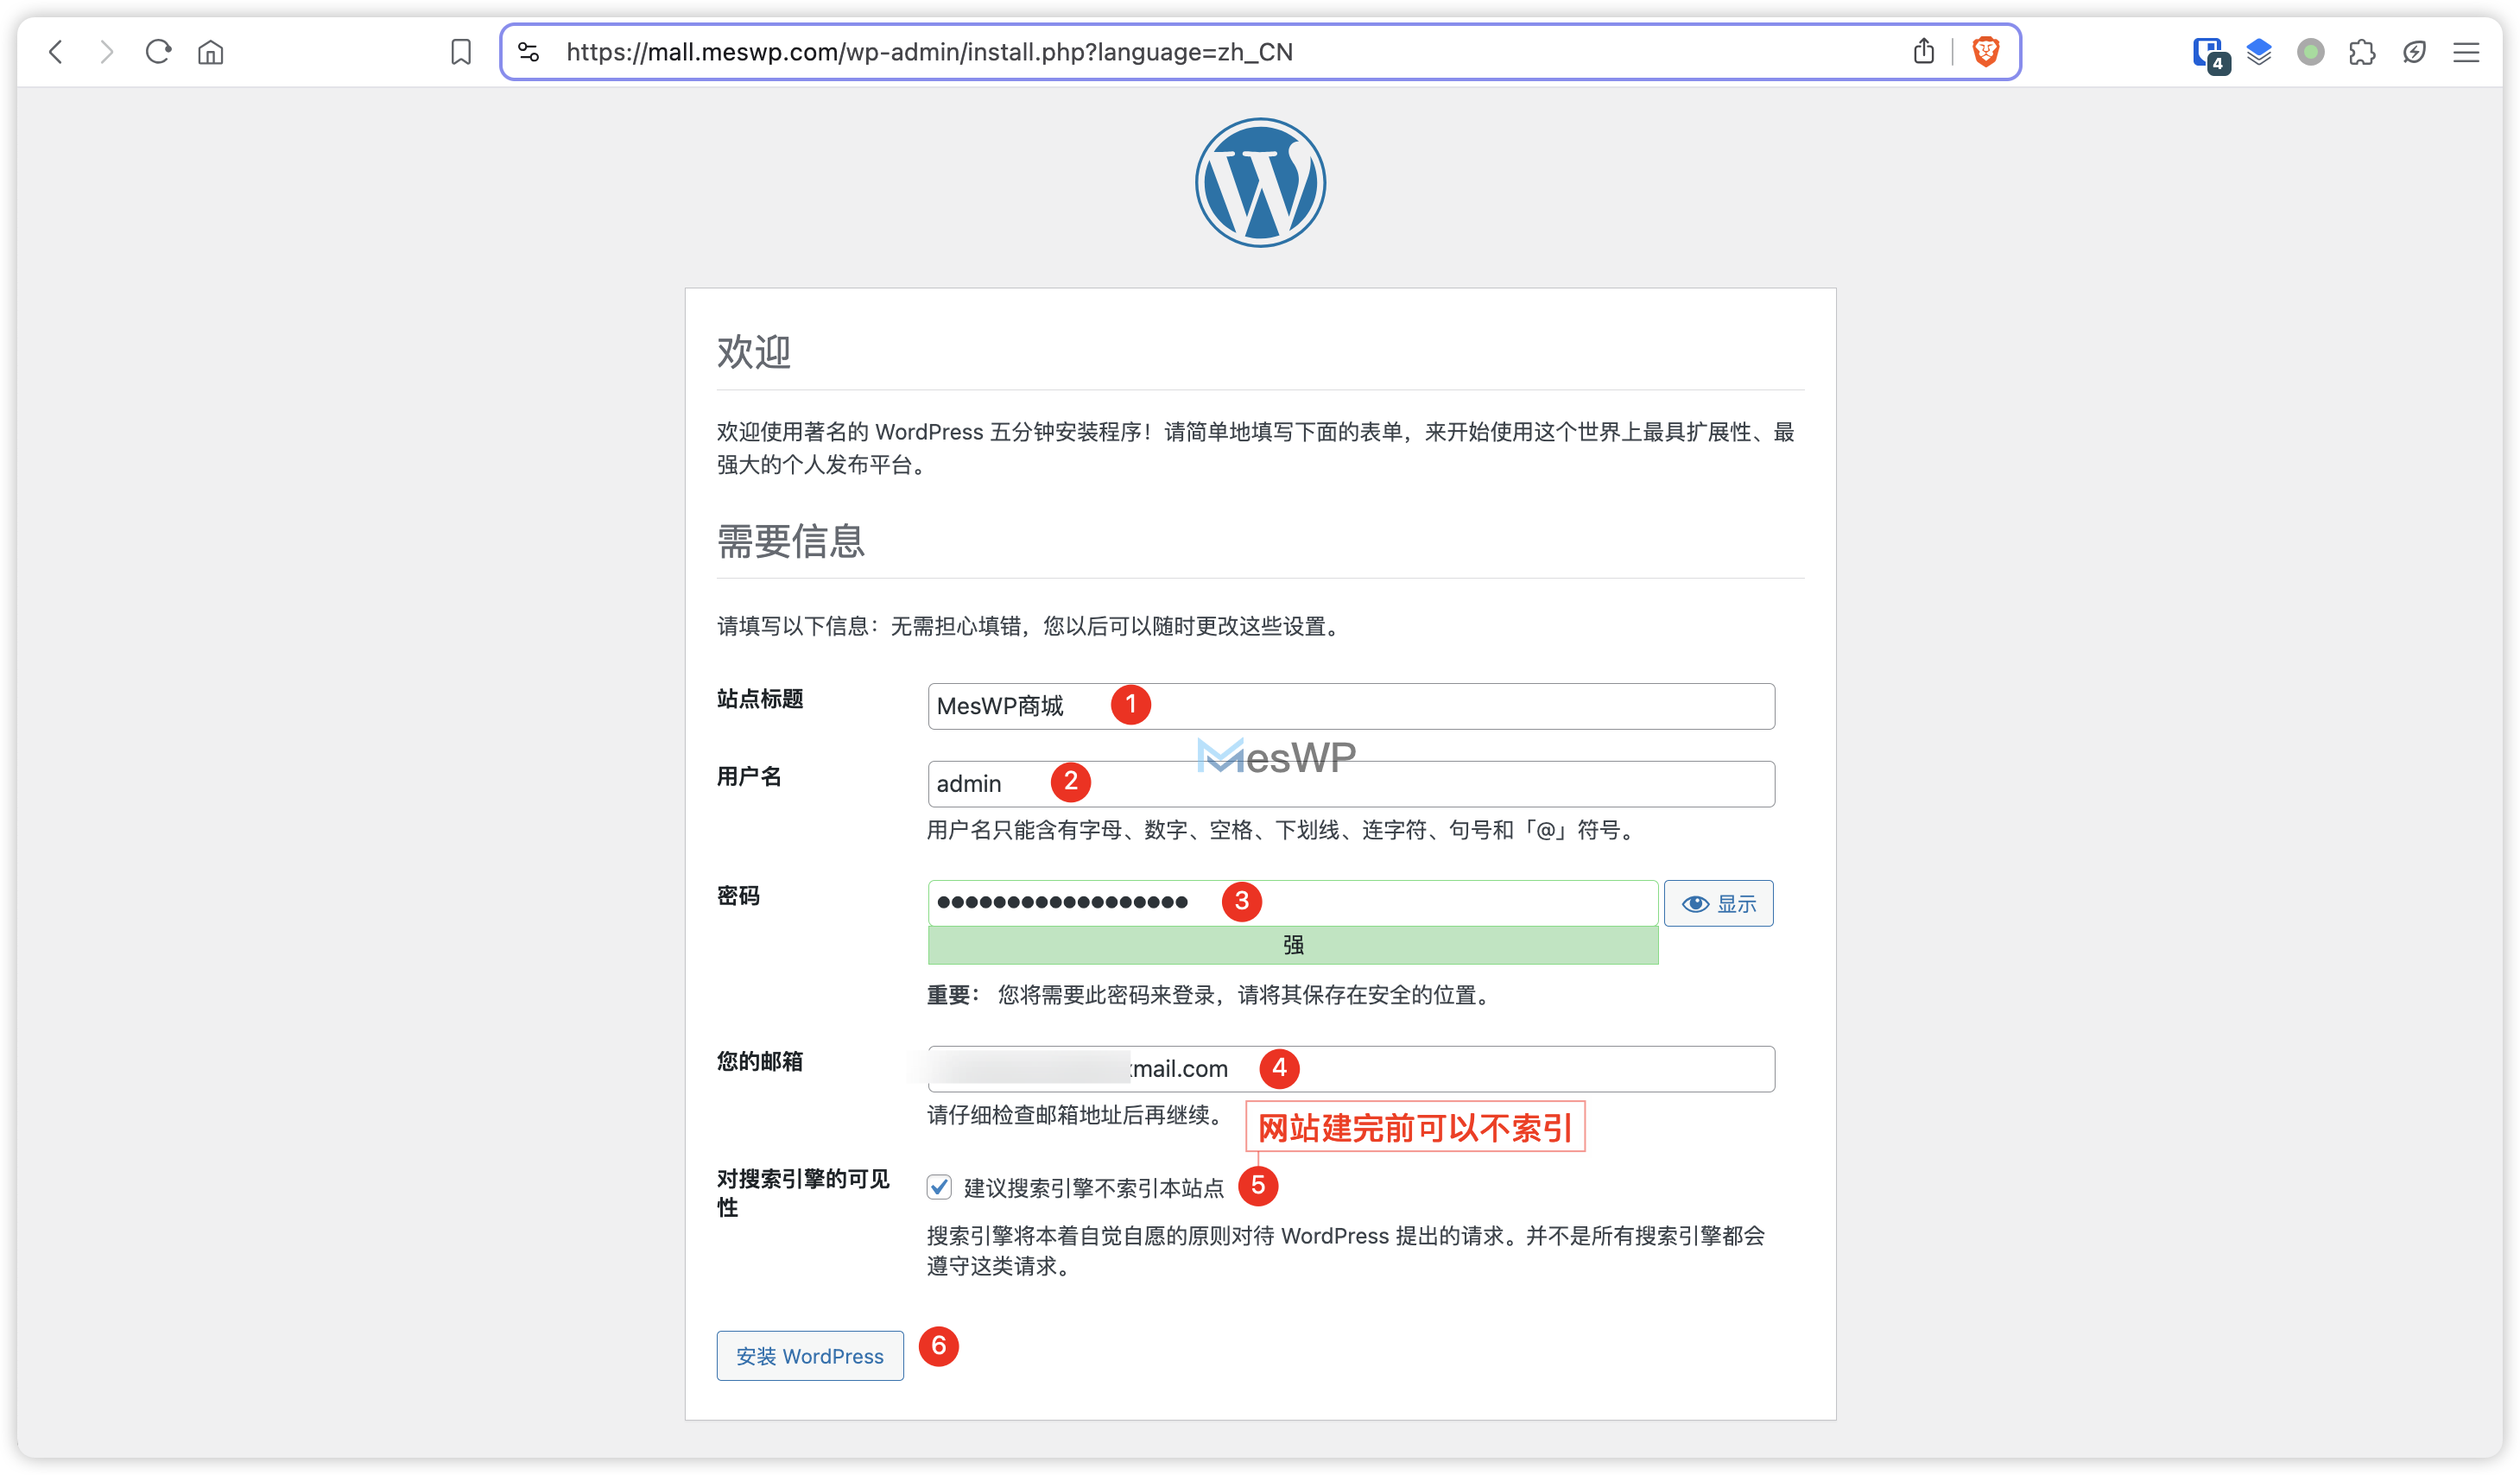Screen dimensions: 2520x1475
Task: Reload the current page
Action: pyautogui.click(x=158, y=52)
